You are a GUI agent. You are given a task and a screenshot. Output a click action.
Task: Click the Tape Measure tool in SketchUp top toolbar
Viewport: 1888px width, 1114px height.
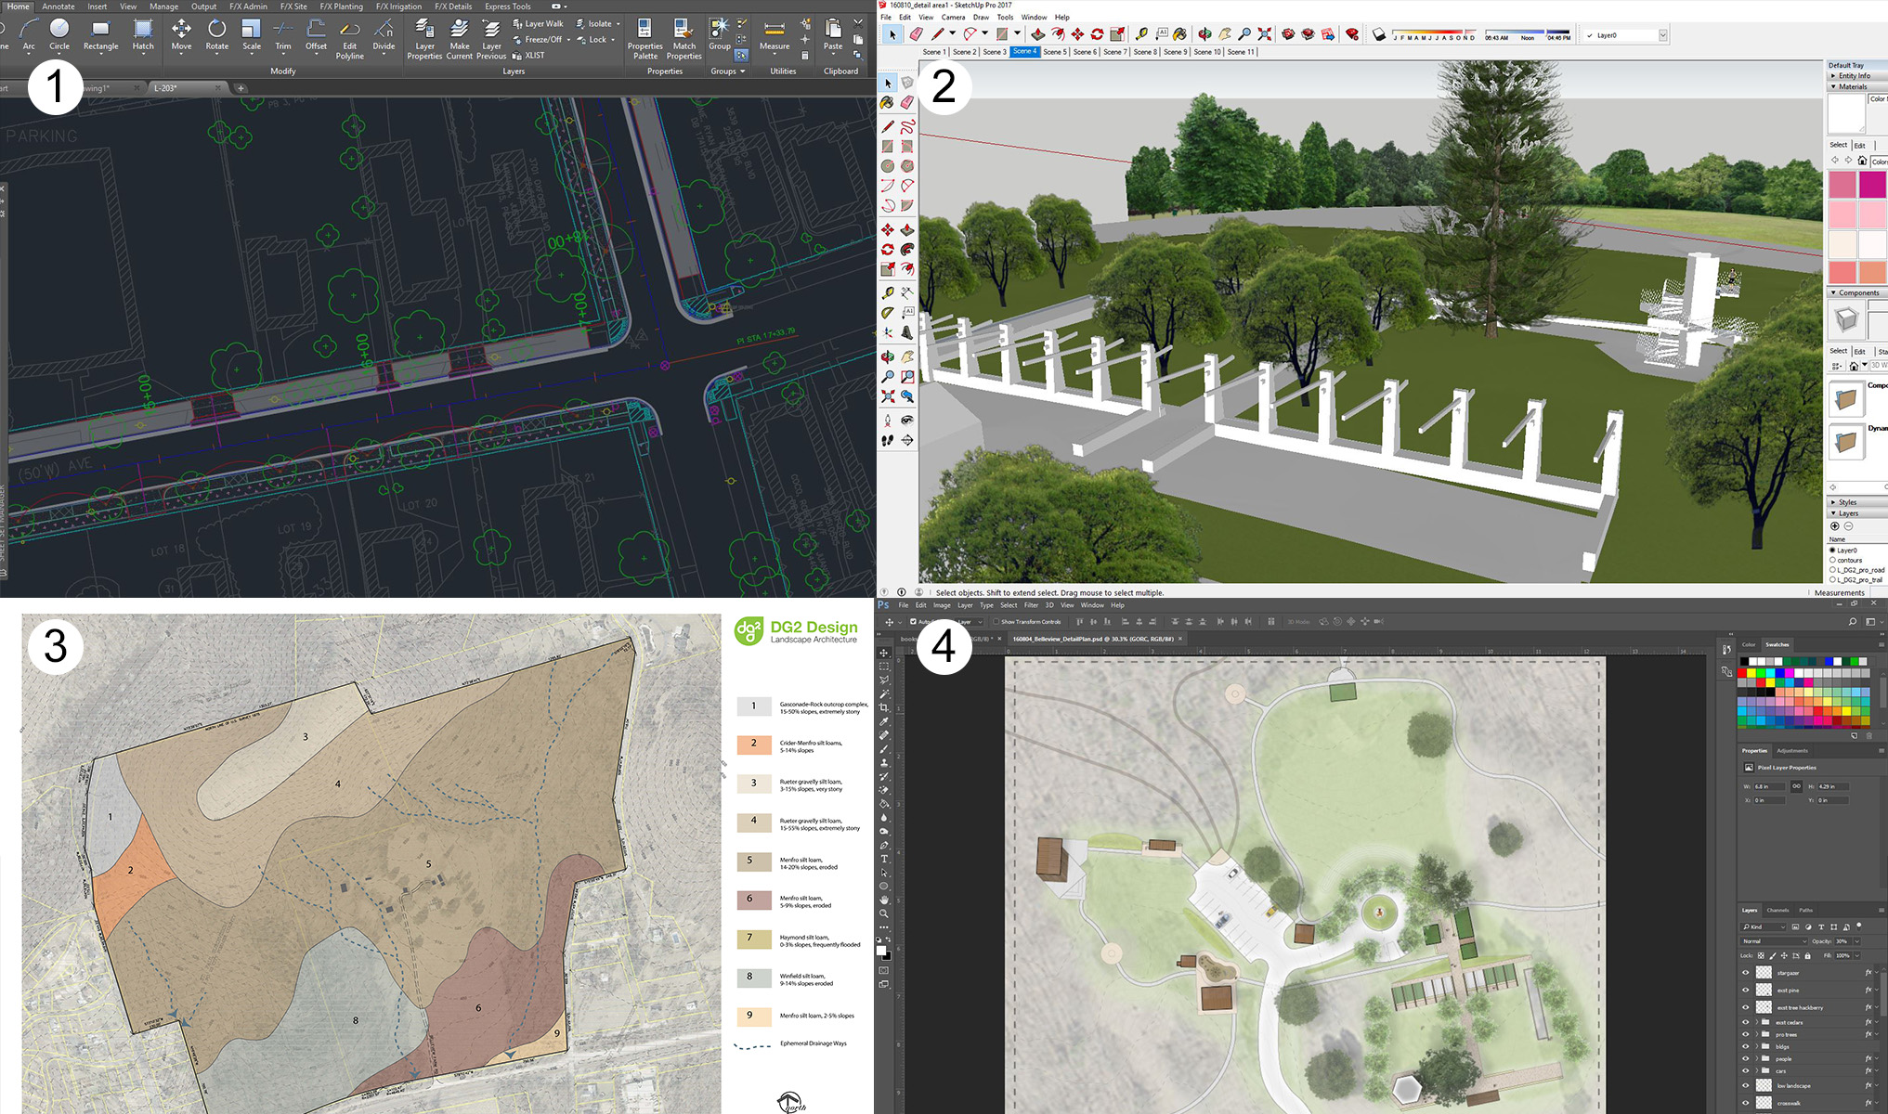pyautogui.click(x=1141, y=34)
